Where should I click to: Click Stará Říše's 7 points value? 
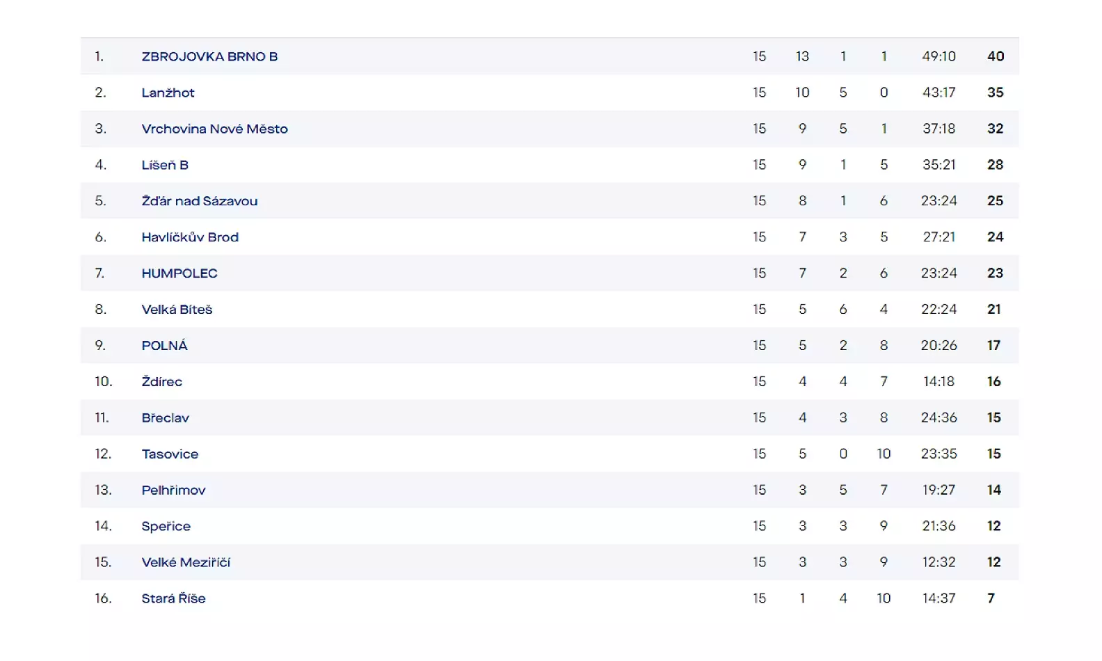pos(991,598)
